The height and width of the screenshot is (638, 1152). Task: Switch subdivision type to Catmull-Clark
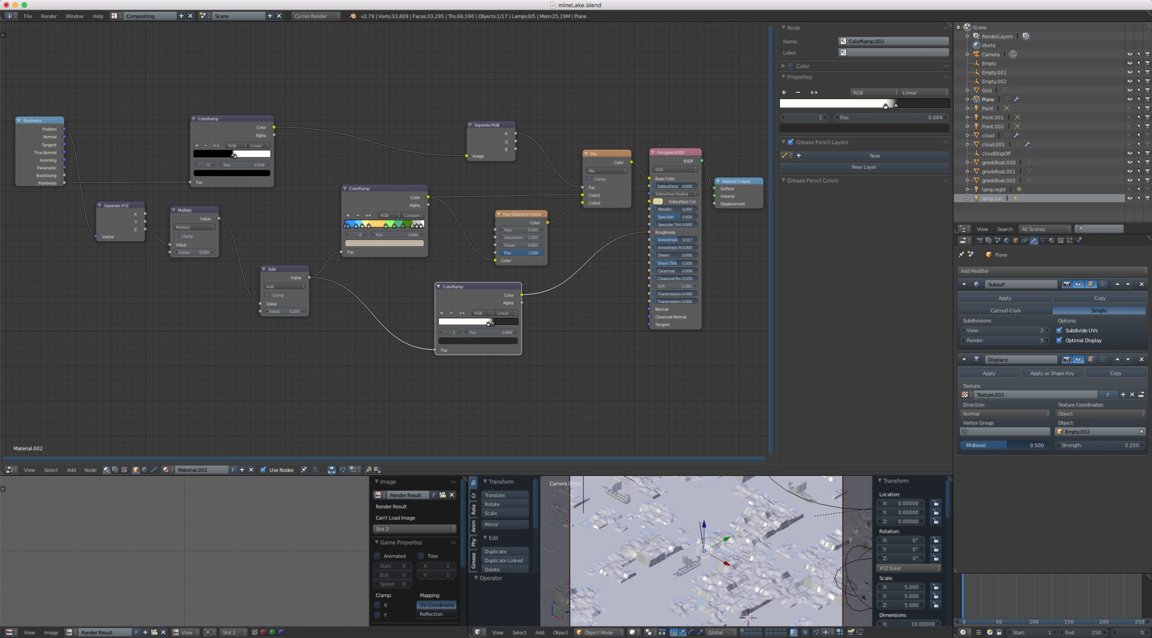pyautogui.click(x=1005, y=311)
